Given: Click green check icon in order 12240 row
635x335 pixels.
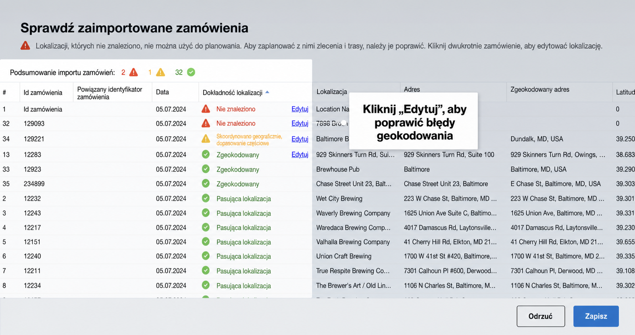Looking at the screenshot, I should pos(206,256).
